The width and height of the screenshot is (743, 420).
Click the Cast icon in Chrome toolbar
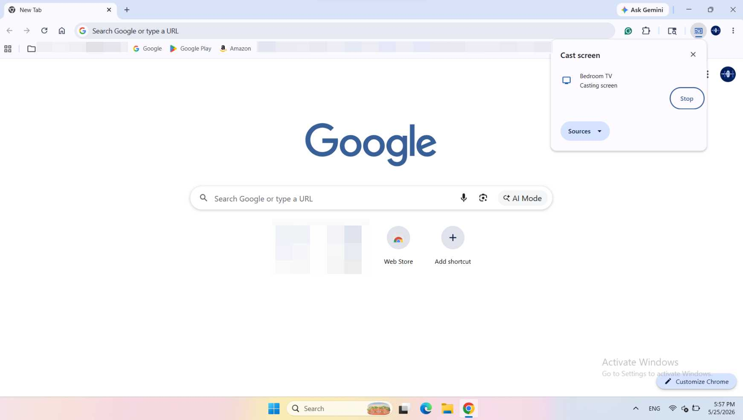coord(698,31)
